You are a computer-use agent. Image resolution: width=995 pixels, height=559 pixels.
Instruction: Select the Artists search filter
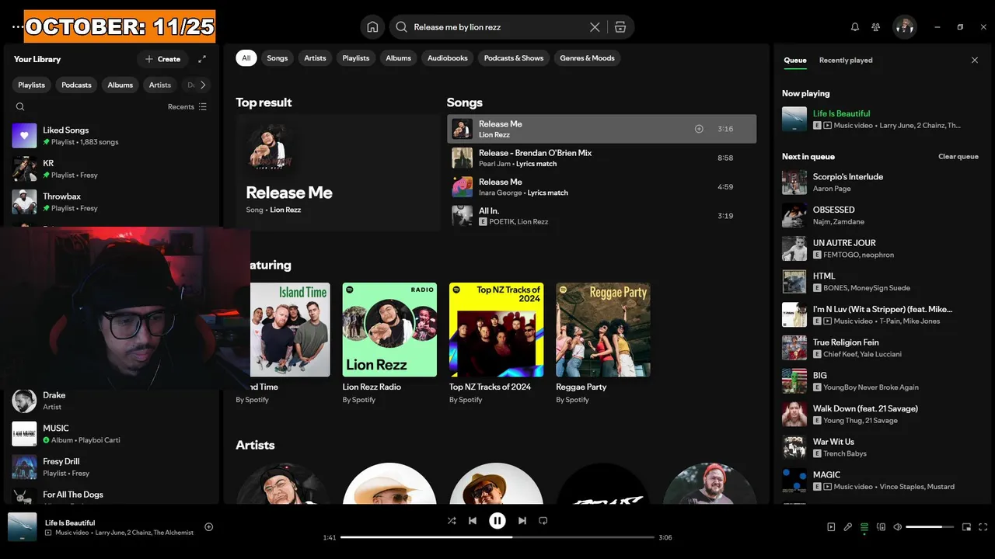click(316, 58)
